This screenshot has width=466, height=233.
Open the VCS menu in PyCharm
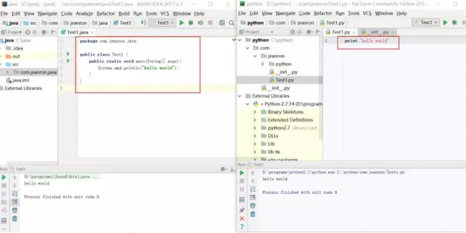(x=367, y=13)
